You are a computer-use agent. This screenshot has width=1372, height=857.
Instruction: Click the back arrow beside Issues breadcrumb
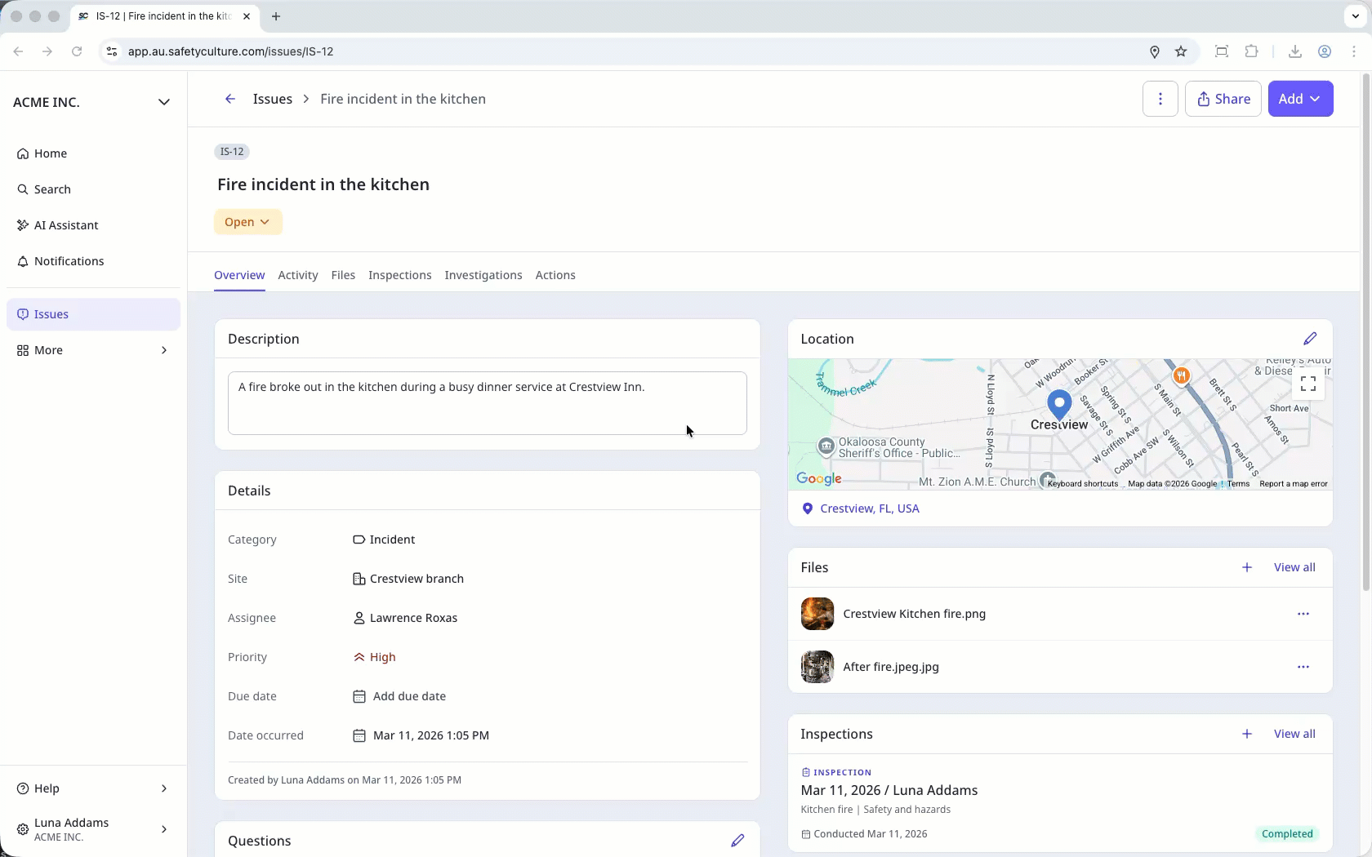pos(230,99)
